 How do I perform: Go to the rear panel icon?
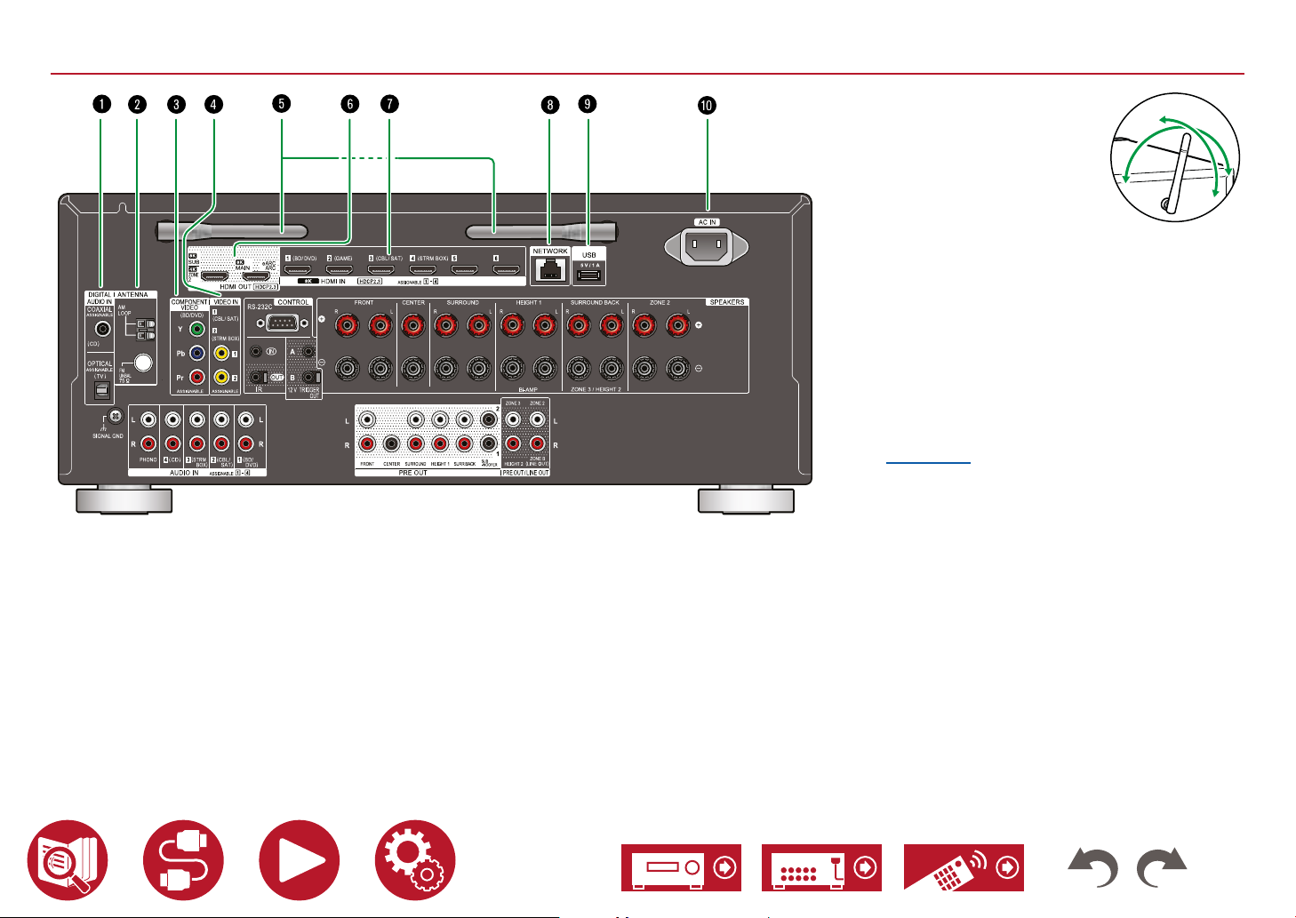[821, 867]
